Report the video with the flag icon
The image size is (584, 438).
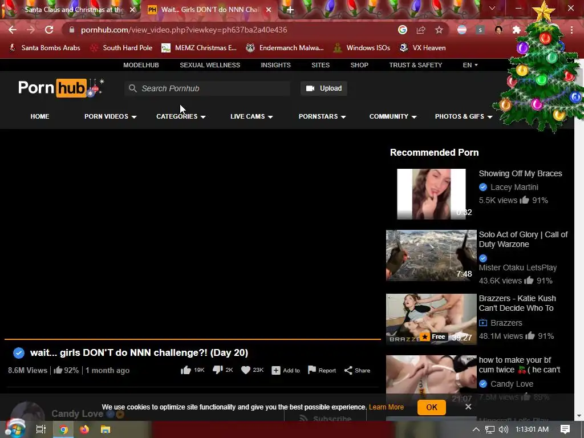(x=312, y=370)
